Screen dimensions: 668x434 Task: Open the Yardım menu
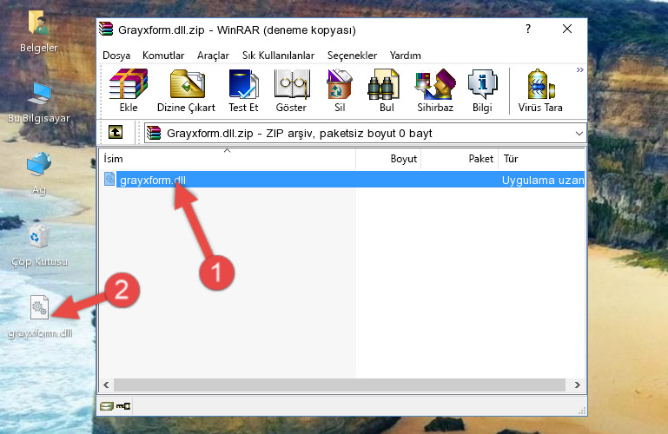(405, 56)
